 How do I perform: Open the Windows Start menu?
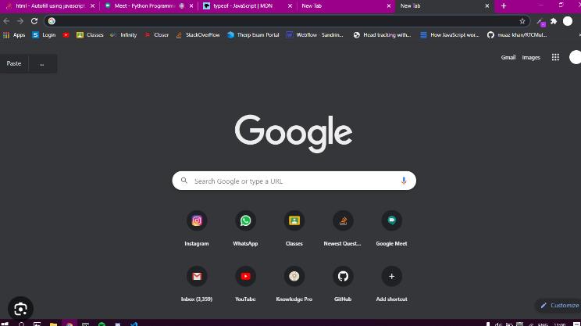click(x=5, y=324)
